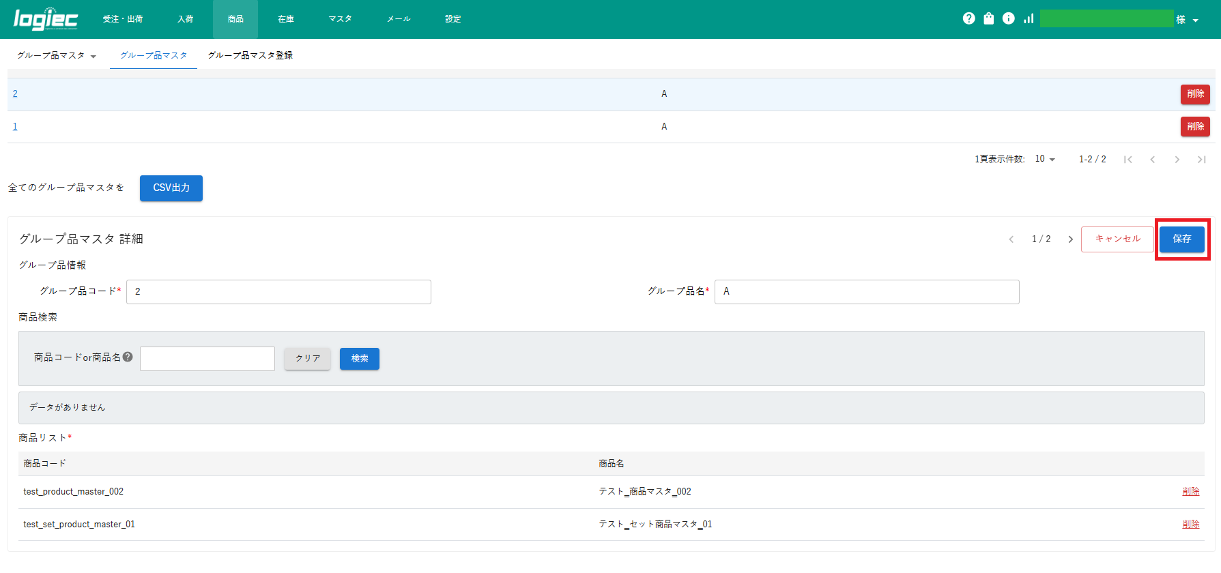The width and height of the screenshot is (1221, 573).
Task: Click the bar chart statistics icon
Action: [1029, 18]
